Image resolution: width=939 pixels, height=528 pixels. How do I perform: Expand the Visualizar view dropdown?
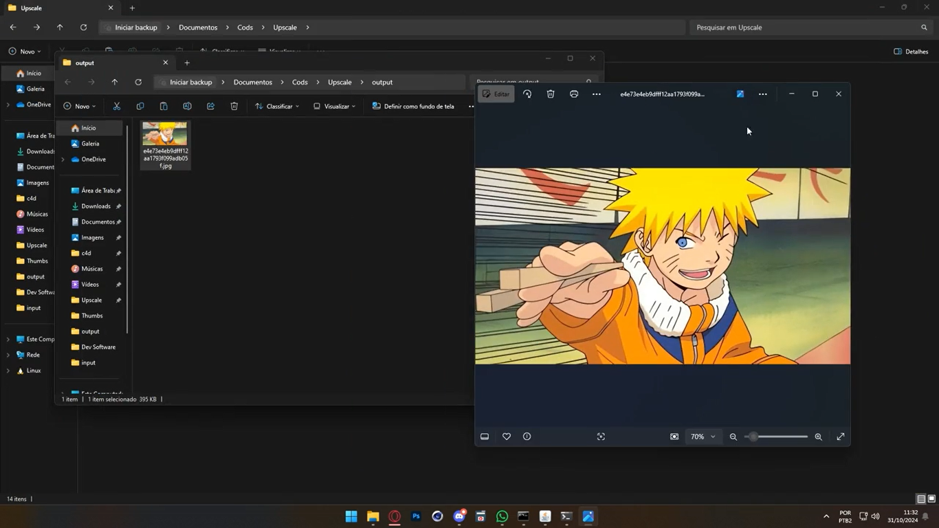coord(335,107)
